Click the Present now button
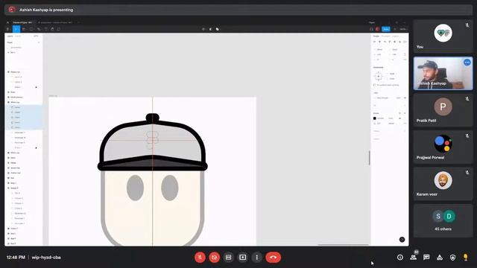Screen dimensions: 477x268 [242, 258]
